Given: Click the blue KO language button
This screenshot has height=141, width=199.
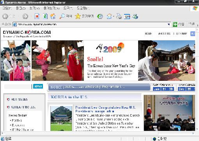Looking at the screenshot, I should tap(193, 34).
